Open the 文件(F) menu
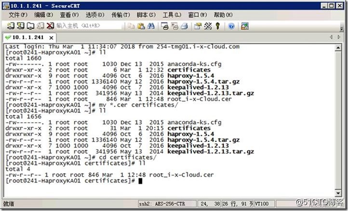The height and width of the screenshot is (211, 348). (18, 15)
